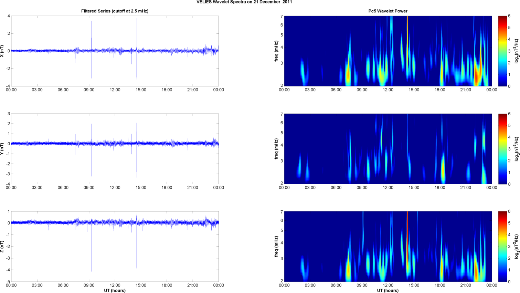
Task: Click 15:00 tick under Y filtered series
Action: (x=141, y=188)
